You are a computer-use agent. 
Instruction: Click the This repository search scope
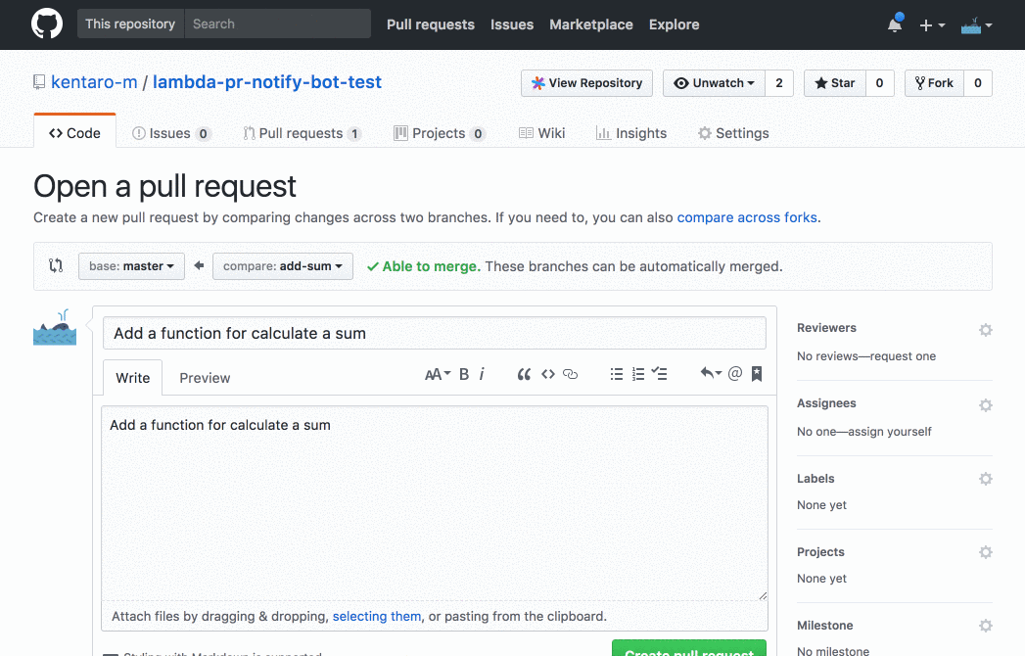pyautogui.click(x=131, y=23)
